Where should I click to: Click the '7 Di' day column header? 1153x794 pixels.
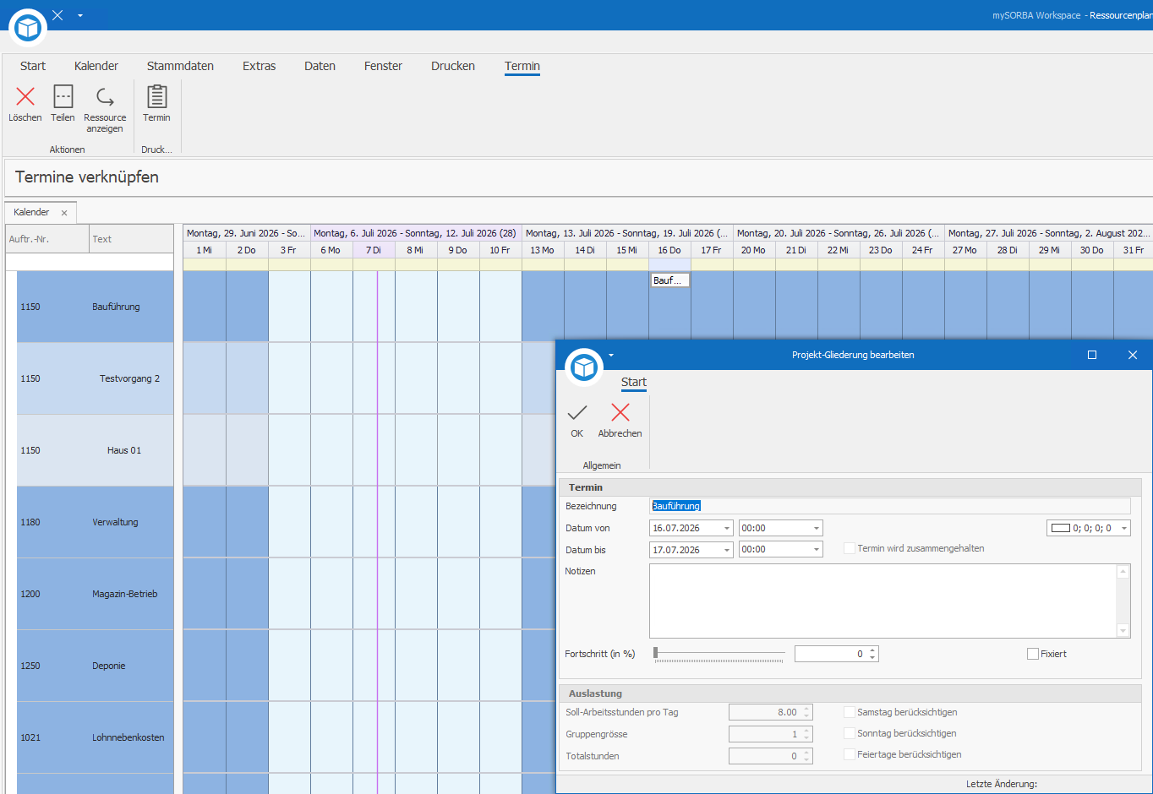(x=374, y=250)
